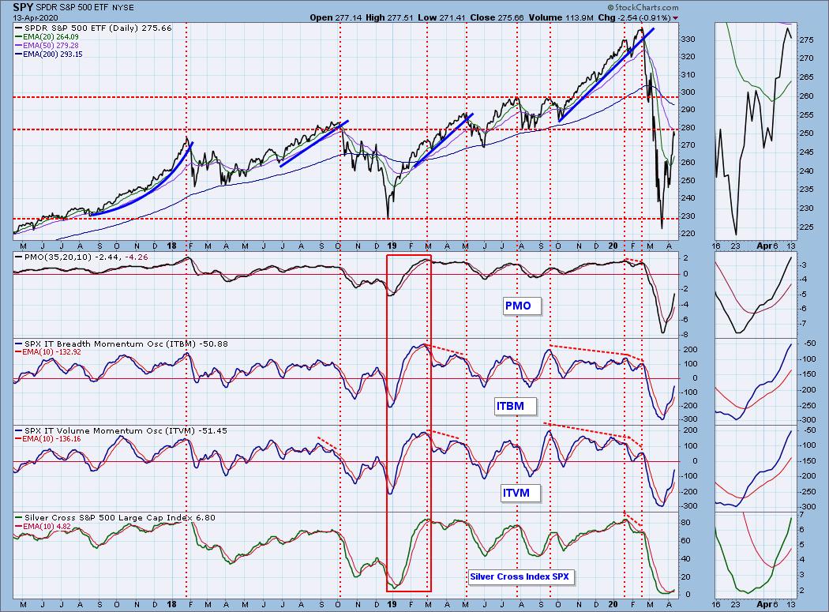Click the red down-triangle after the Chg value
Viewport: 829px width, 612px height.
coord(675,18)
